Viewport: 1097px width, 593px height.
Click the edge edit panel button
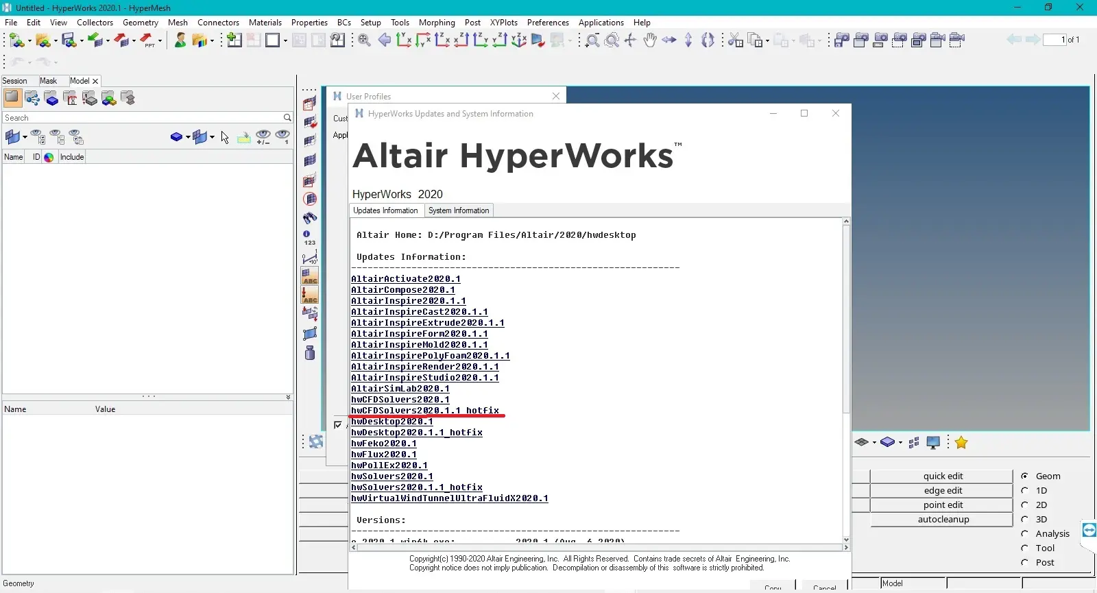(x=943, y=491)
